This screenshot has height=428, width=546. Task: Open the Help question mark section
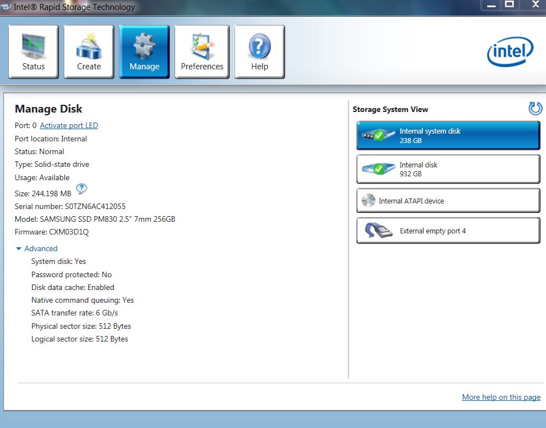click(259, 52)
